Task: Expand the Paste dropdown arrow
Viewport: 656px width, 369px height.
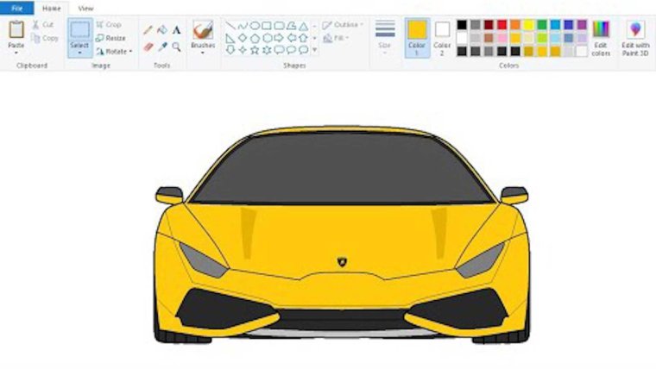Action: pos(16,52)
